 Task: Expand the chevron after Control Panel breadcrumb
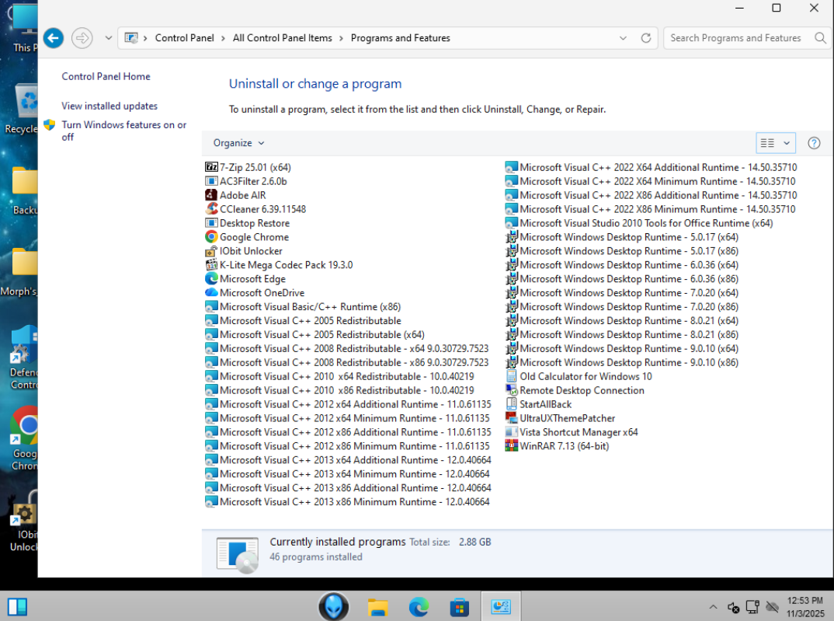(223, 38)
